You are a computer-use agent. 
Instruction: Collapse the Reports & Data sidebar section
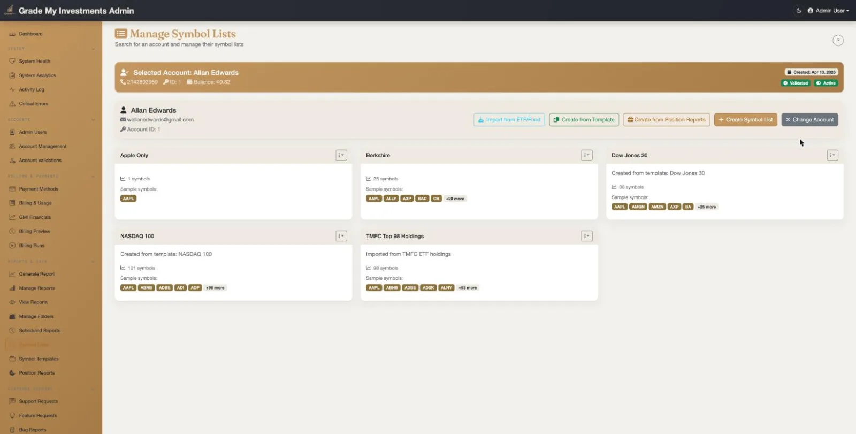[x=93, y=261]
